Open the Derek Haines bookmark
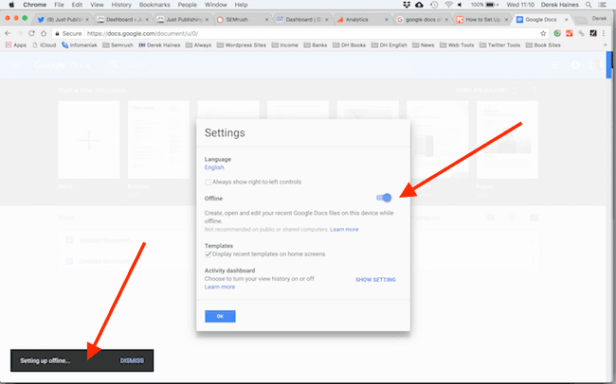Viewport: 616px width, 384px height. (159, 45)
